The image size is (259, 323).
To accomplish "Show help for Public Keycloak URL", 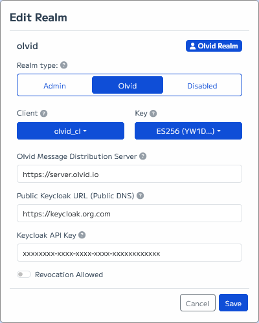I will 141,196.
